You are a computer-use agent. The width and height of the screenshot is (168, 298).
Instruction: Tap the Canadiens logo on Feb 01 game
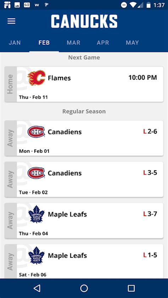pos(37,132)
